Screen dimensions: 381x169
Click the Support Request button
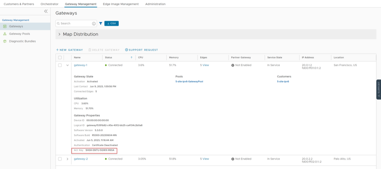(x=142, y=50)
